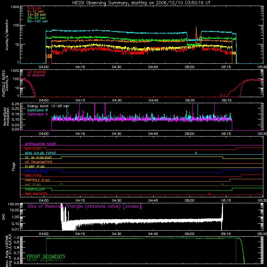Click the 04:45 tick label under particle rates
Image resolution: width=267 pixels, height=267 pixels.
coord(154,100)
